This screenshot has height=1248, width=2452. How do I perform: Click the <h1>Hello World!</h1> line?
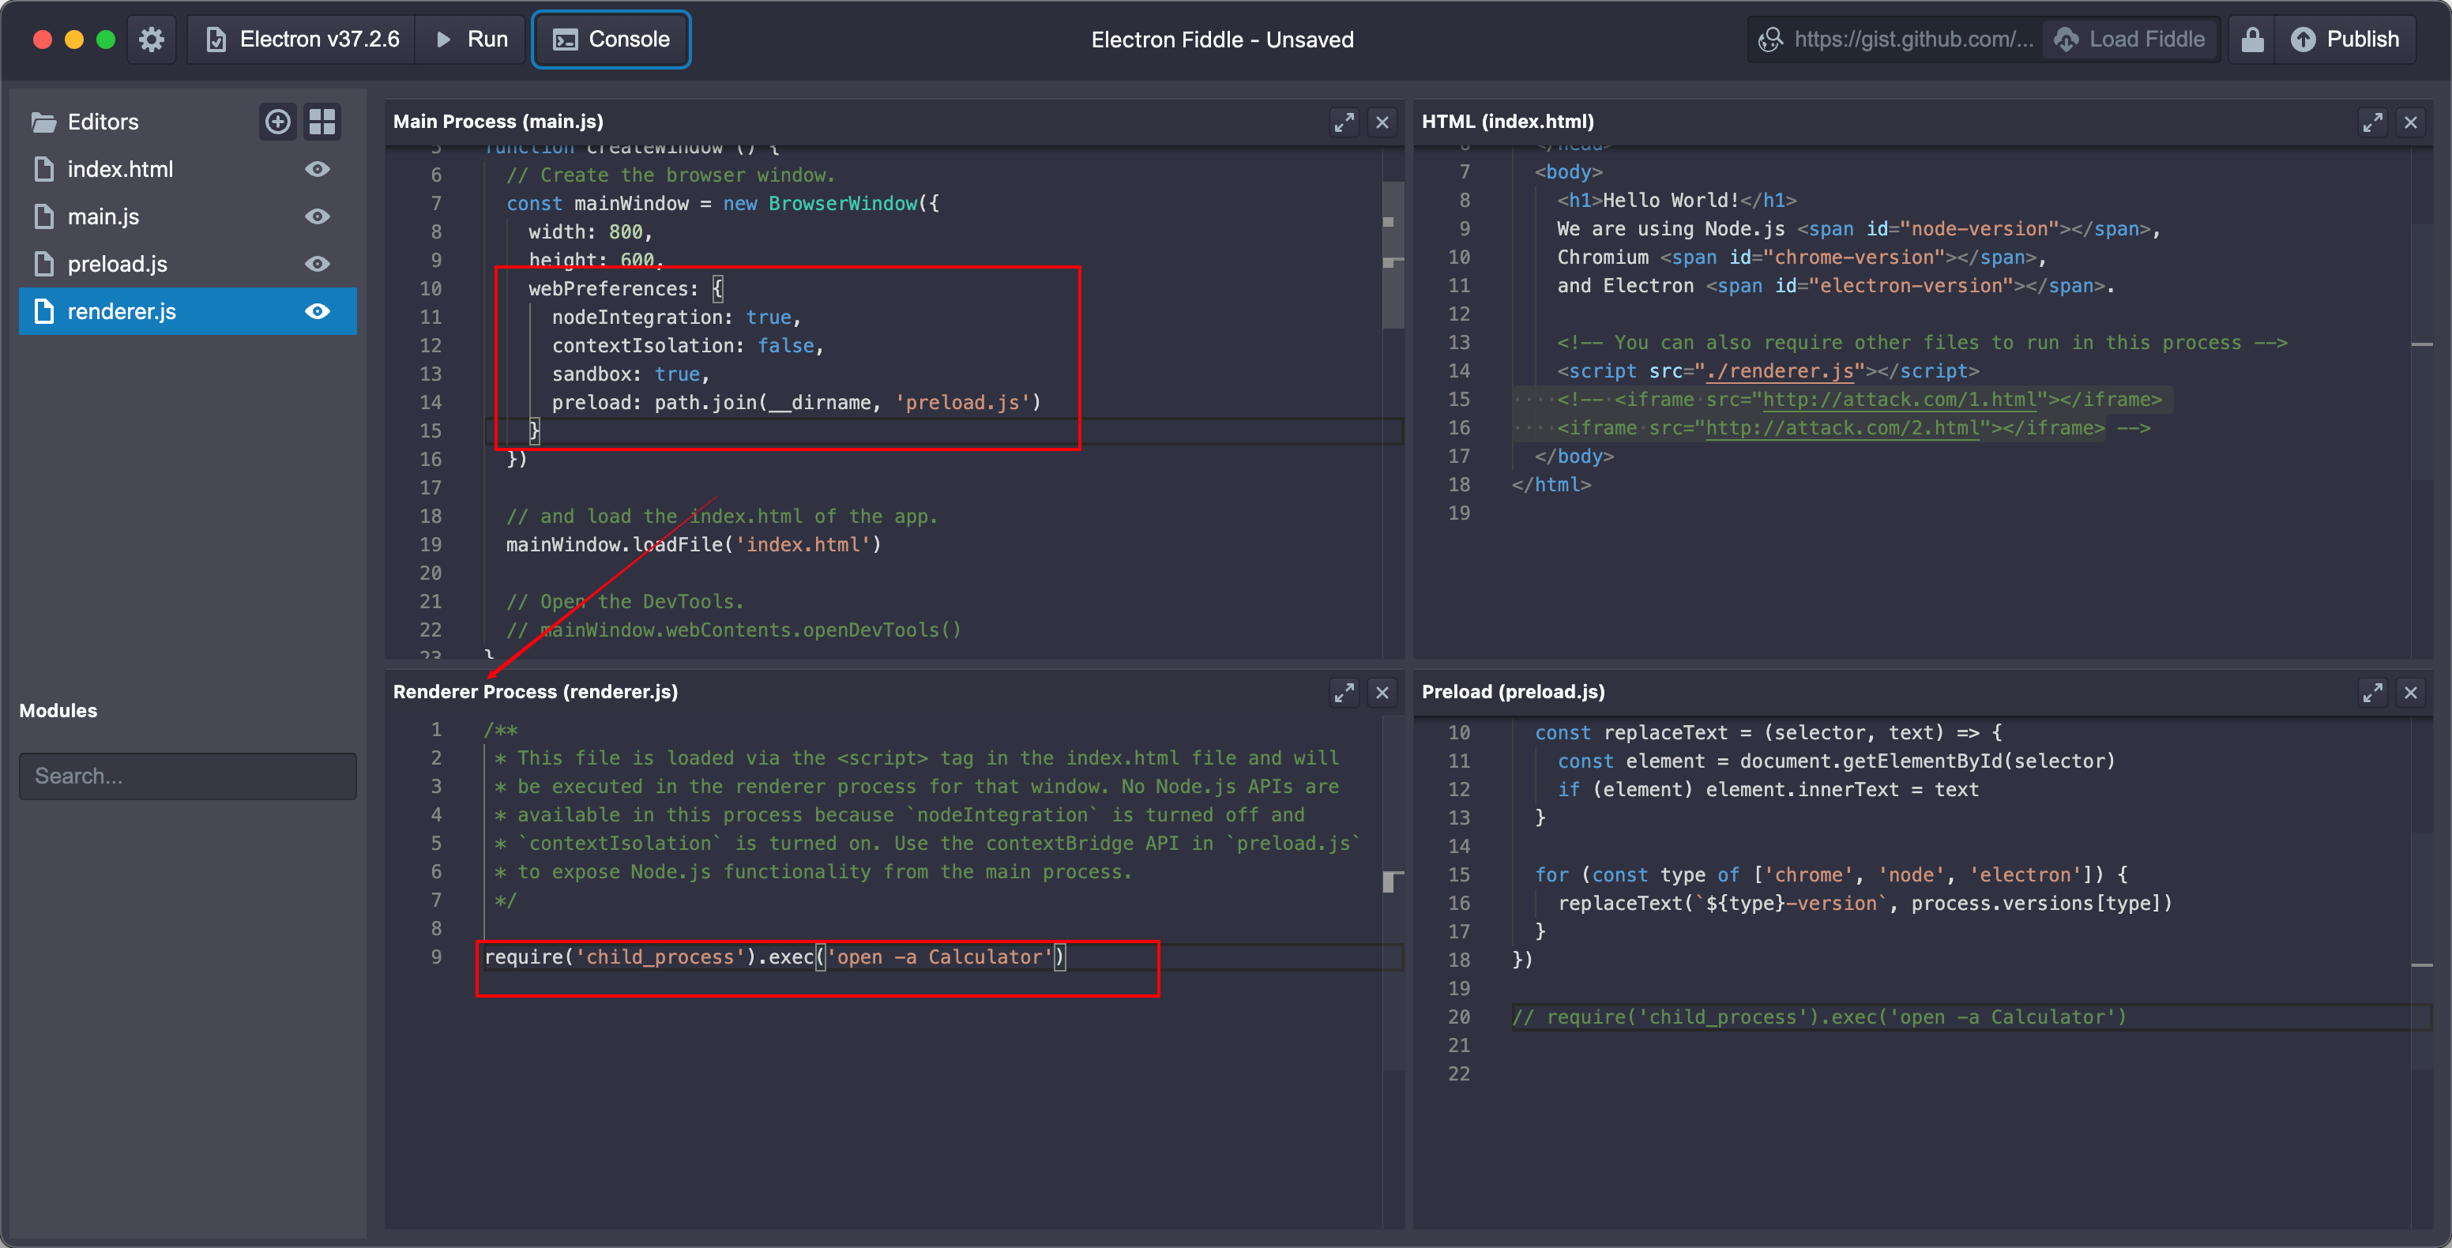point(1676,200)
